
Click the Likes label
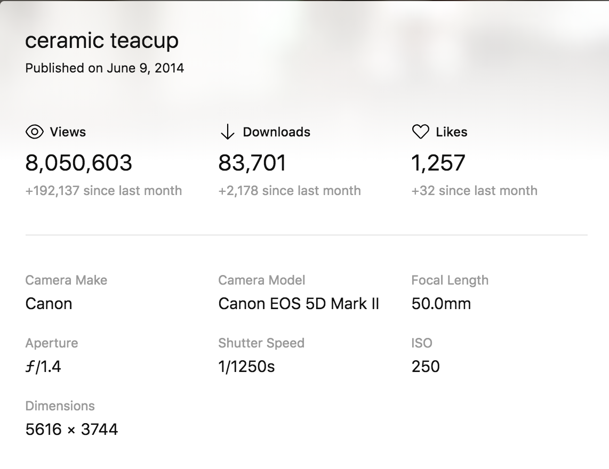click(451, 132)
